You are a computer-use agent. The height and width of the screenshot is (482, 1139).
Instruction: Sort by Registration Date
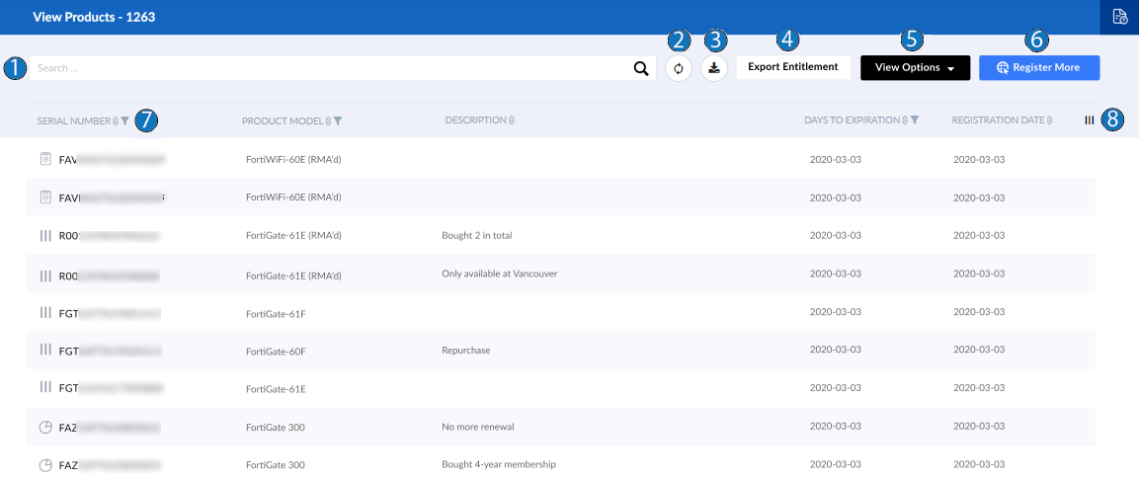click(x=1050, y=120)
